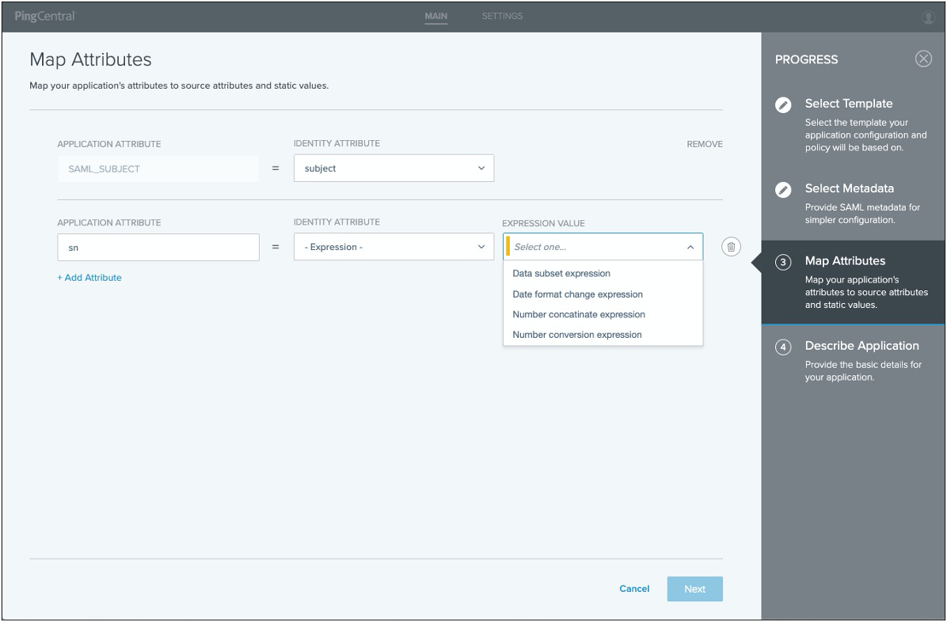Open the SETTINGS tab

pos(502,16)
